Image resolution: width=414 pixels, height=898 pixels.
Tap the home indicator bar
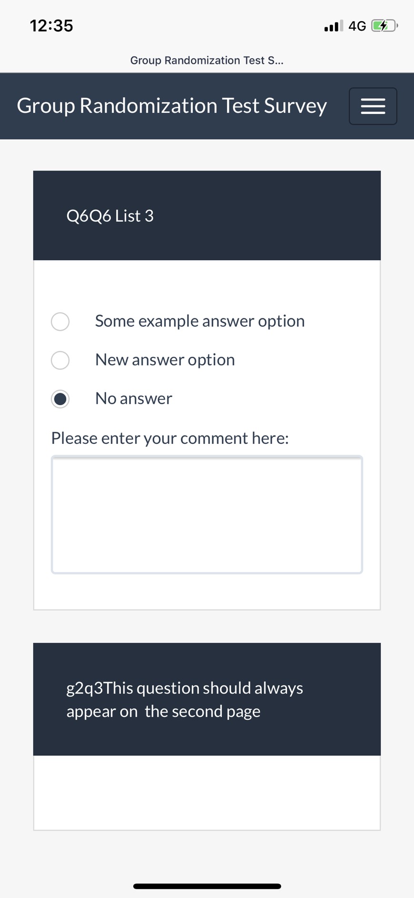tap(207, 886)
